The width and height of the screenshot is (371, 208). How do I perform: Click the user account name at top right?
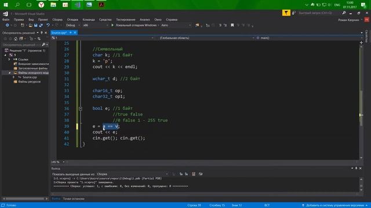pos(348,20)
